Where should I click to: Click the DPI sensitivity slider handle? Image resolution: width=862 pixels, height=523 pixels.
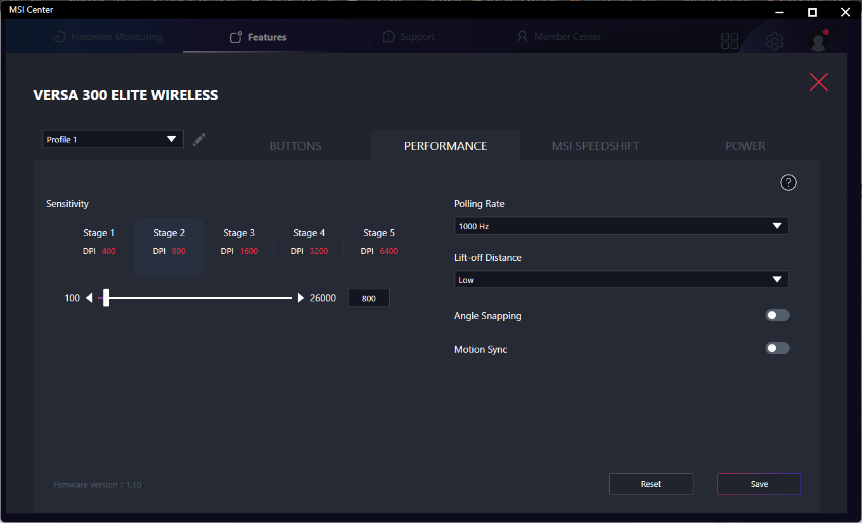(x=106, y=298)
